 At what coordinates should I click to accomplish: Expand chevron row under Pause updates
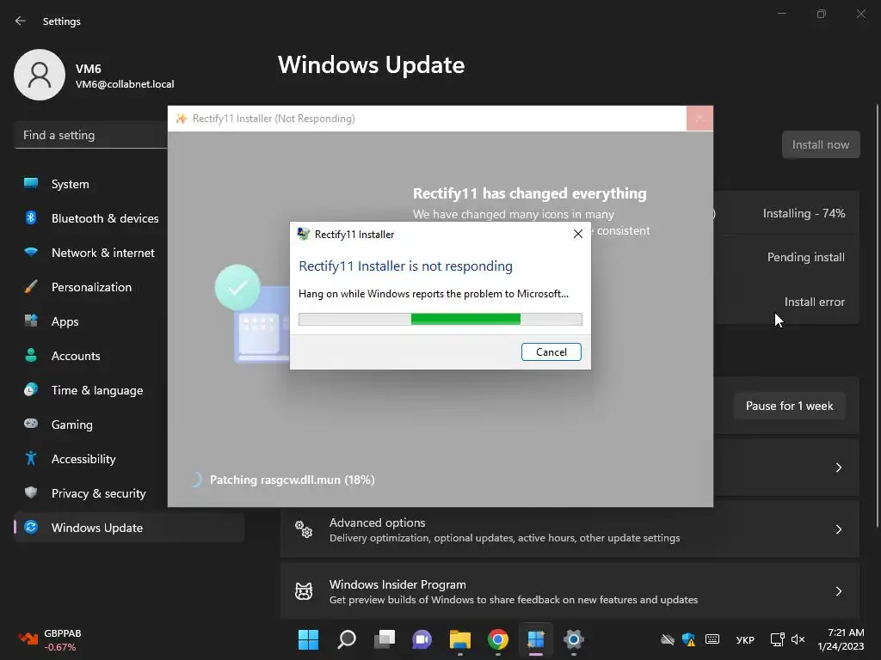tap(838, 467)
